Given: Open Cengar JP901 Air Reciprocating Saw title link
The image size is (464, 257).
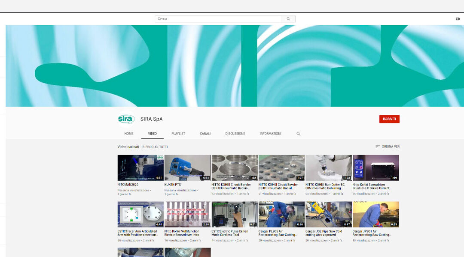Looking at the screenshot, I should [x=373, y=233].
